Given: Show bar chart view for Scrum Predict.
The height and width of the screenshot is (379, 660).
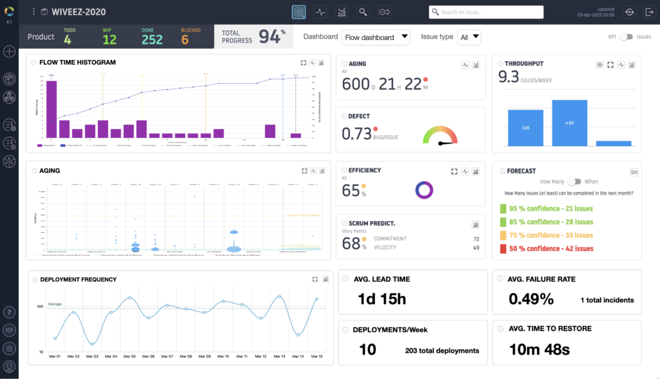Looking at the screenshot, I should point(476,224).
